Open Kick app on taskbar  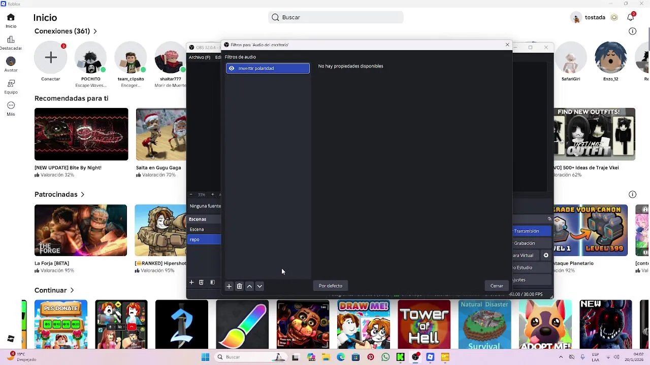point(401,357)
